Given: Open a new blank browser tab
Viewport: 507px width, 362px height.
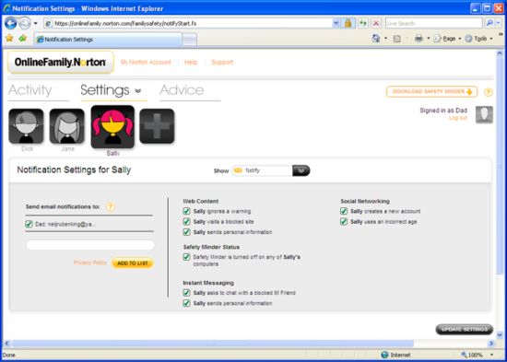Looking at the screenshot, I should (190, 40).
